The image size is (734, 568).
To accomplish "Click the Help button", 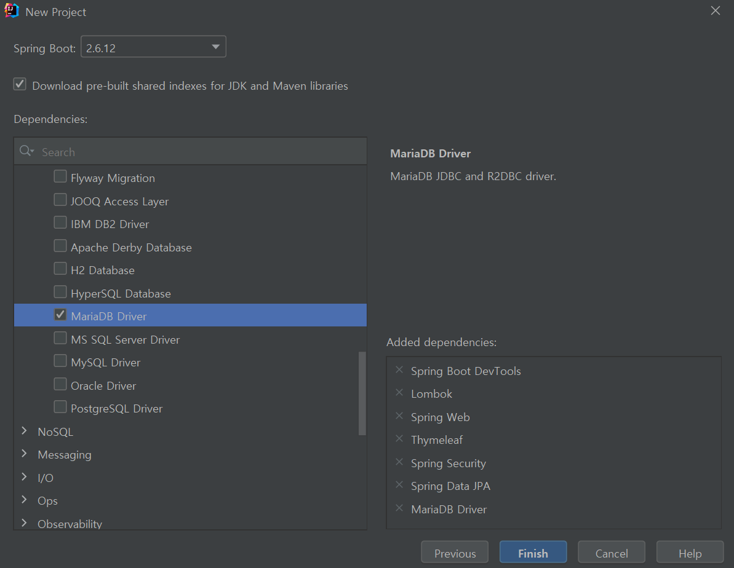I will [x=690, y=553].
